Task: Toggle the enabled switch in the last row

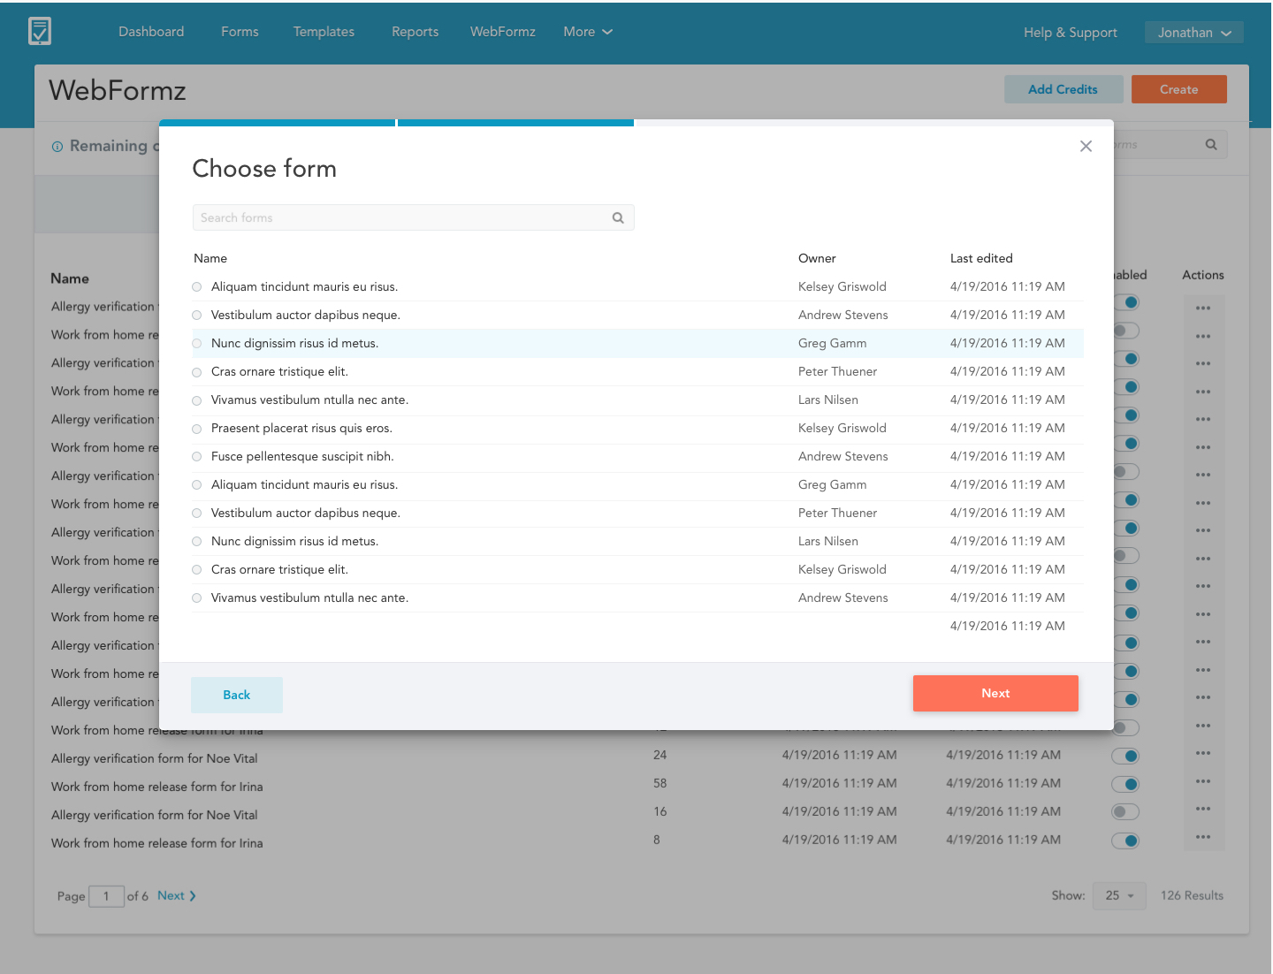Action: point(1125,841)
